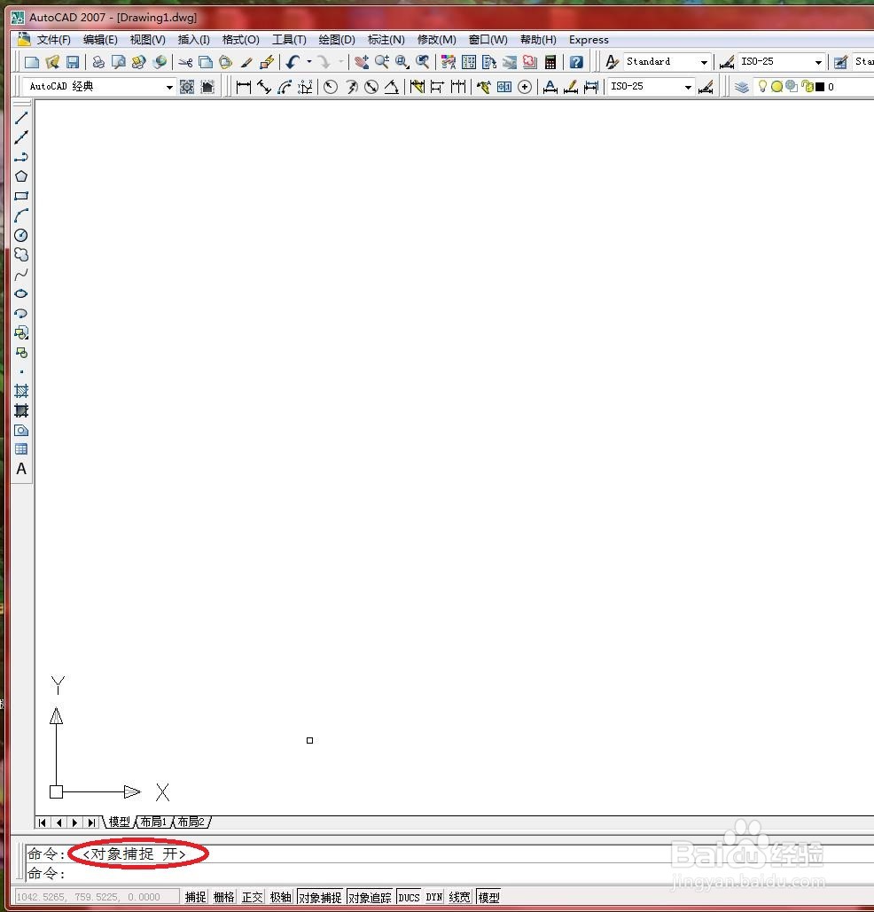The image size is (874, 912).
Task: Toggle 线宽 lineweight in status bar
Action: point(460,897)
